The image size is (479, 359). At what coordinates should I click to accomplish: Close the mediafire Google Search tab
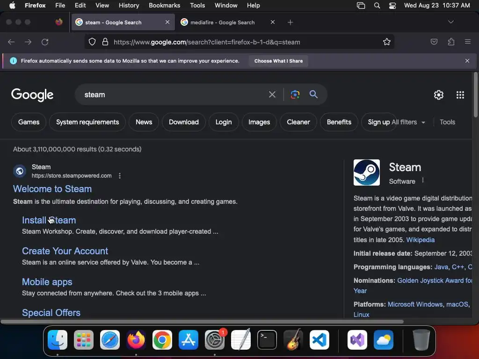click(x=273, y=22)
